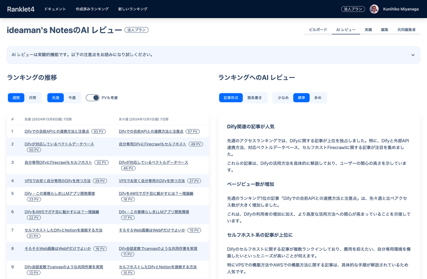
Task: Choose the 少なめ length option
Action: point(283,98)
